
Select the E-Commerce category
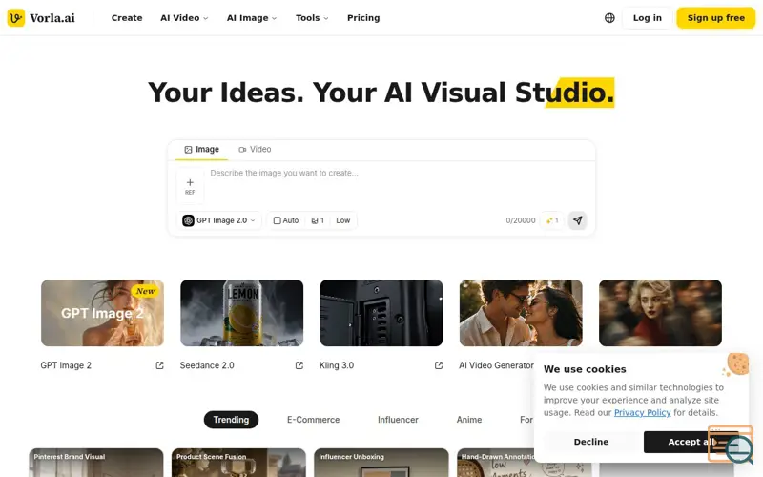314,420
